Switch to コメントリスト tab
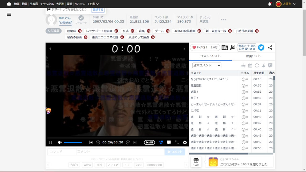Viewport: 306px width, 172px height. (210, 56)
